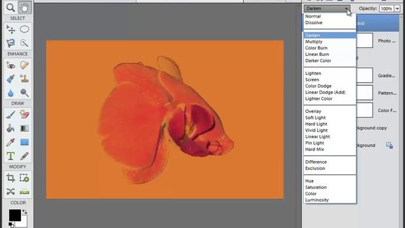The image size is (405, 228).
Task: Select the Red Eye Removal tool
Action: click(11, 65)
